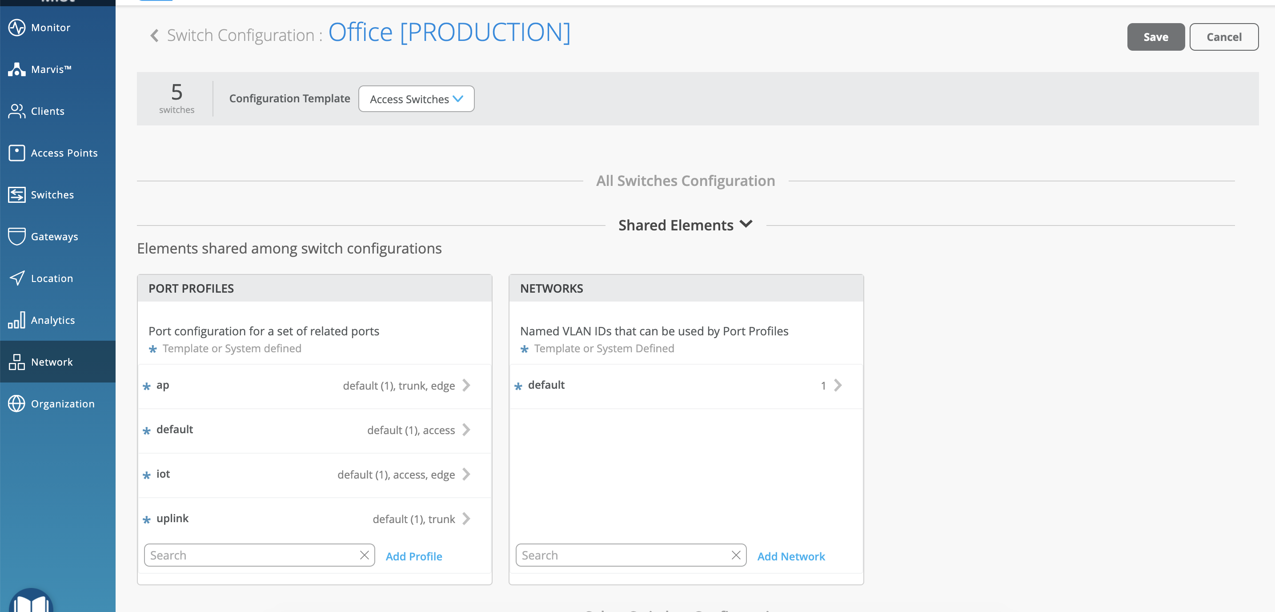
Task: Click the Monitor icon in sidebar
Action: pos(17,28)
